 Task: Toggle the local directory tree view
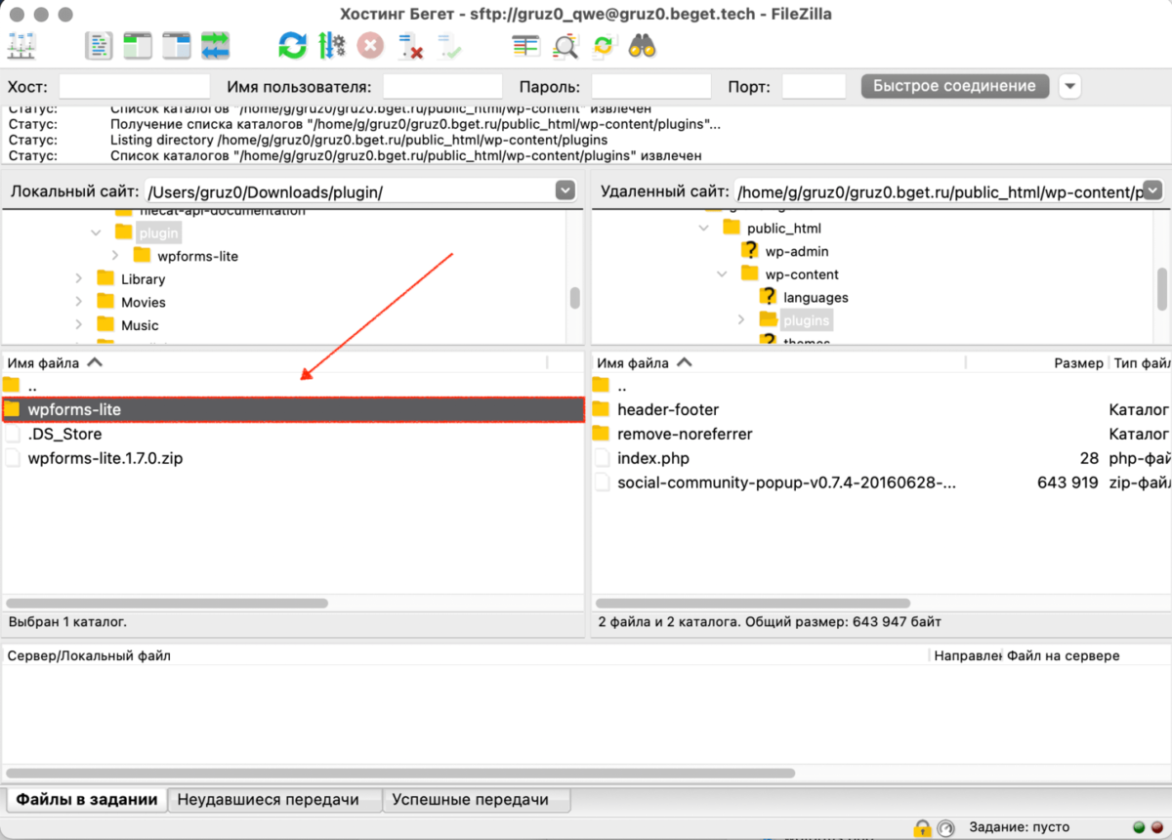click(x=138, y=45)
